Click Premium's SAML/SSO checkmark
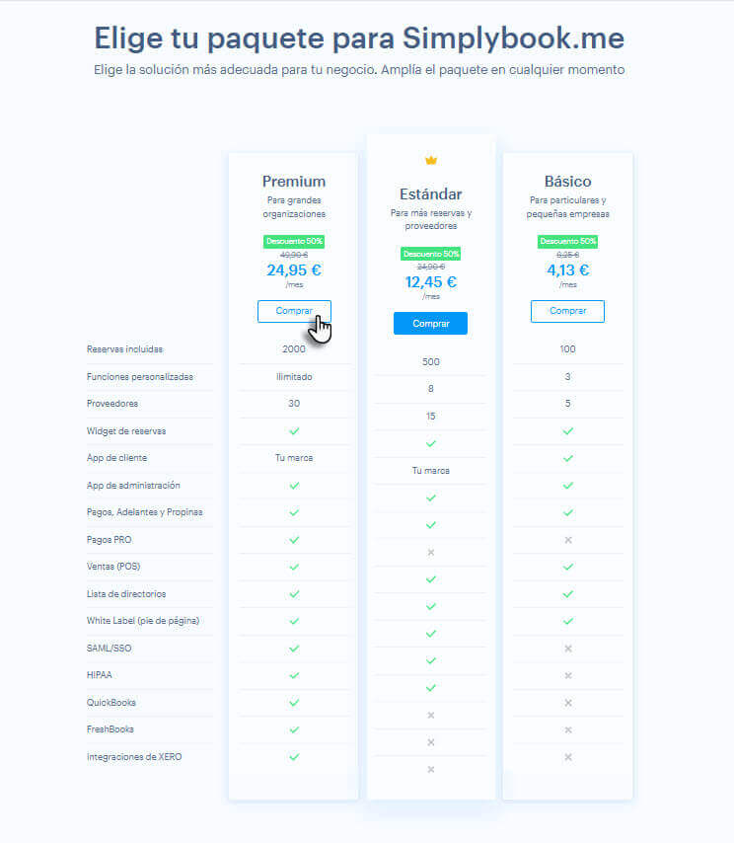The height and width of the screenshot is (843, 734). click(x=294, y=648)
